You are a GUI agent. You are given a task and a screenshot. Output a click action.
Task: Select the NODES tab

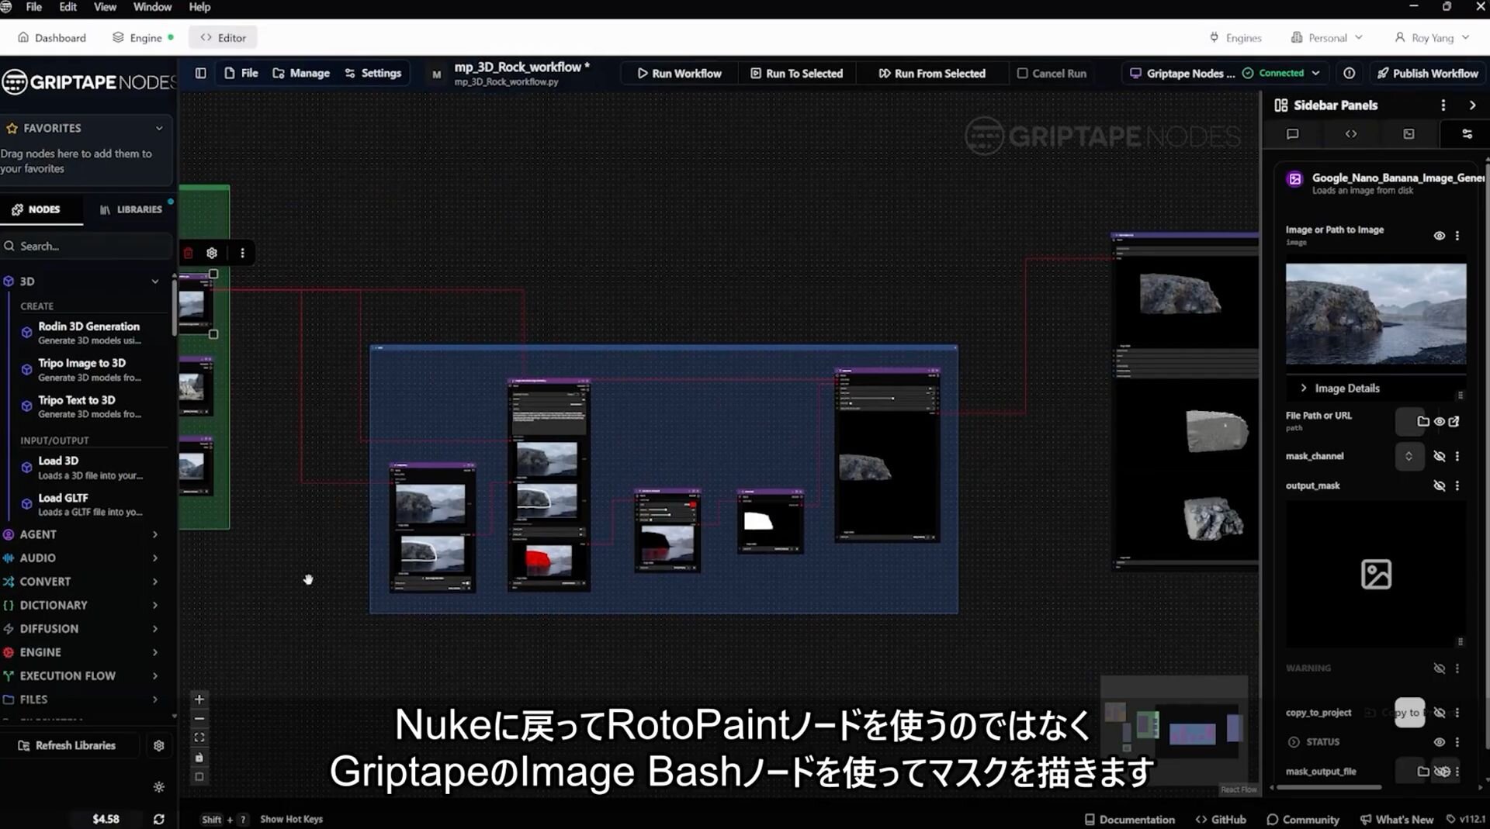coord(36,209)
